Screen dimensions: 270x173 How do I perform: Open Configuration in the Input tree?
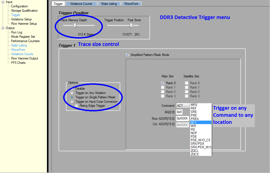(x=19, y=6)
